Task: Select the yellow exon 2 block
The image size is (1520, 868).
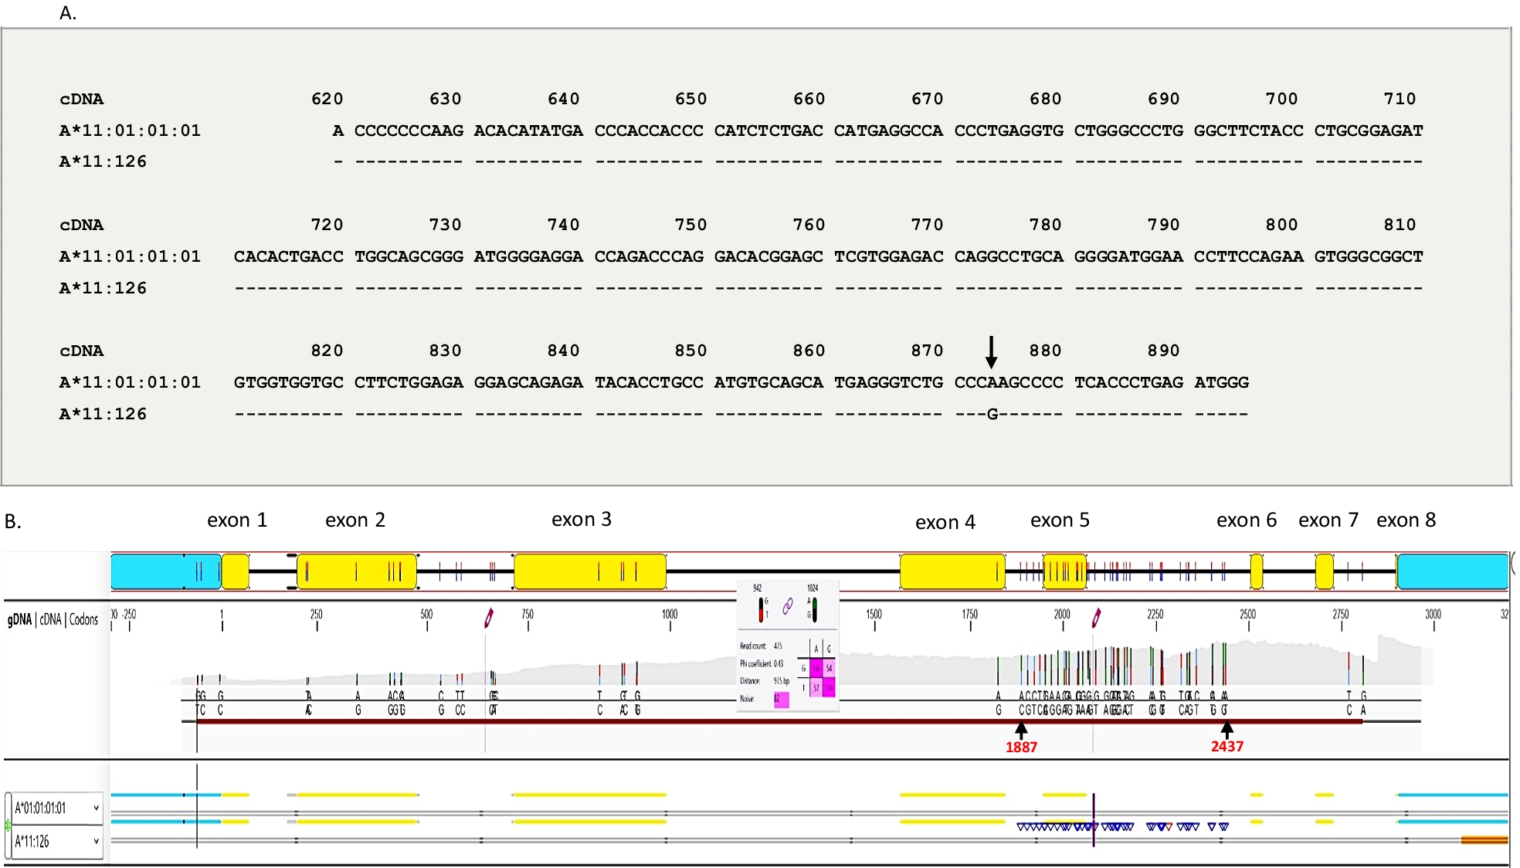Action: [x=357, y=572]
